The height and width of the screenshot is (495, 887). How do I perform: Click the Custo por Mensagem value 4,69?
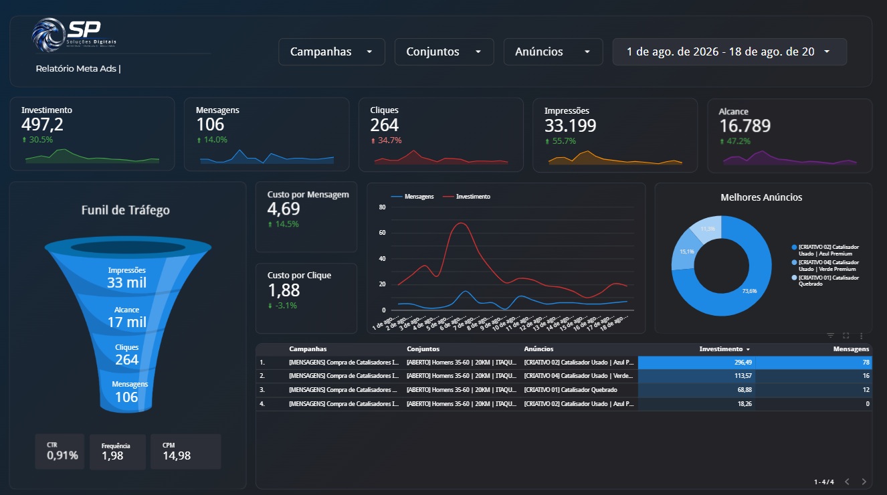point(284,209)
